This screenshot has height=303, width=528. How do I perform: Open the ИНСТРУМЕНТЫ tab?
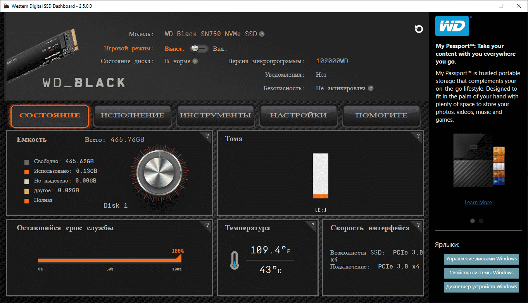tap(216, 115)
